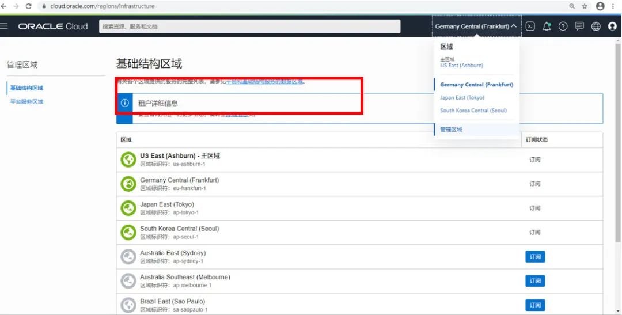The width and height of the screenshot is (622, 315).
Task: Click the browser forward arrow
Action: click(16, 6)
